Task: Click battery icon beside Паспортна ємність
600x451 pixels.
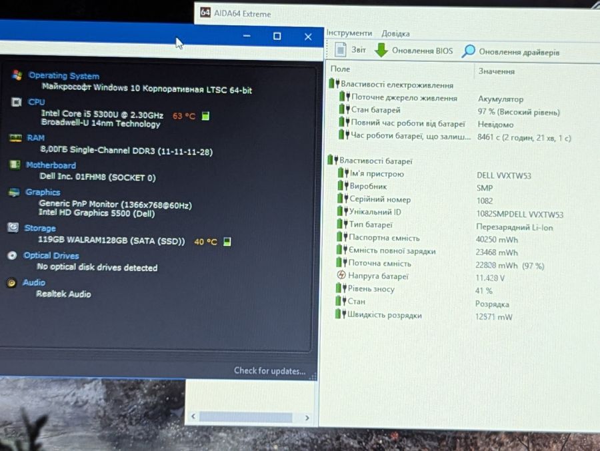Action: point(342,236)
